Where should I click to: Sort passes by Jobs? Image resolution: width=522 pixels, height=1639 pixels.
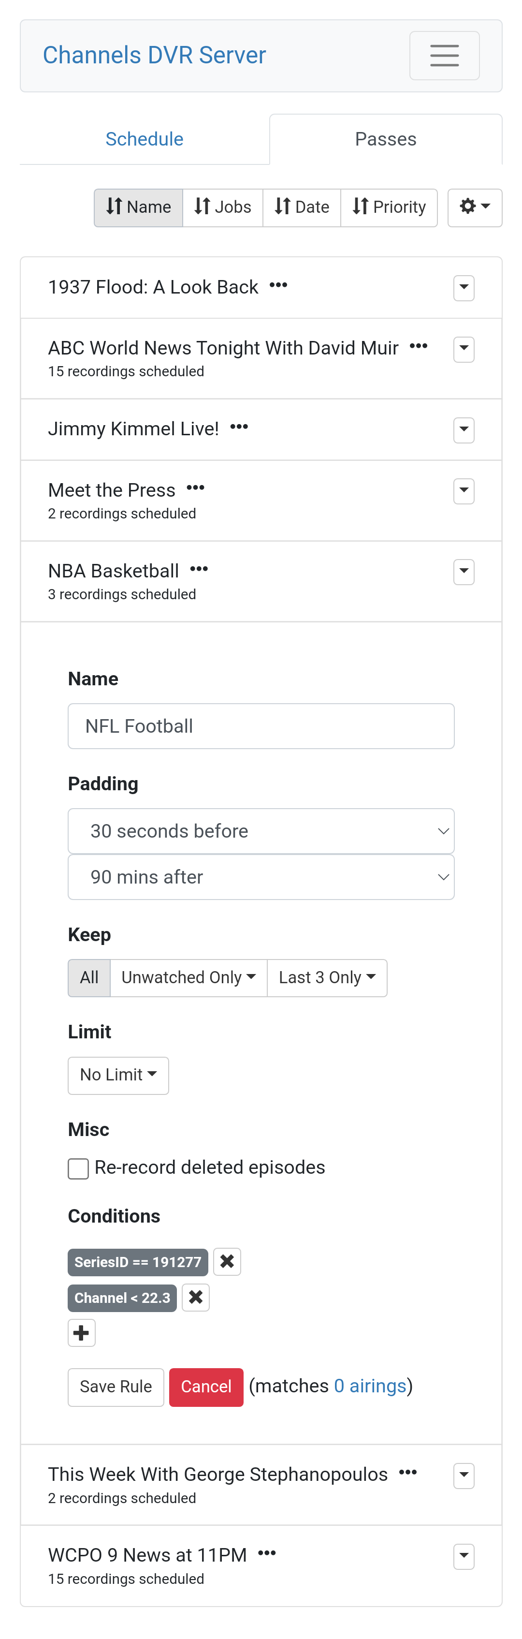[x=222, y=207]
